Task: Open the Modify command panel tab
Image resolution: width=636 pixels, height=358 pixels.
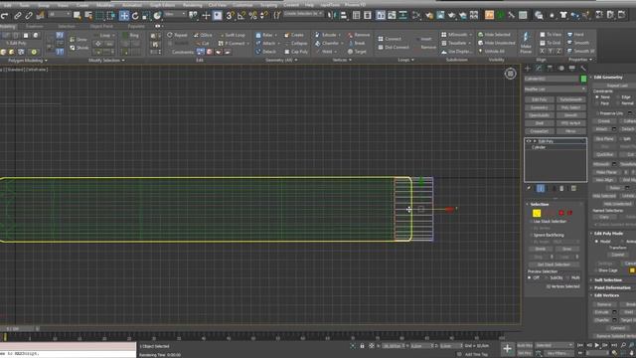Action: click(539, 69)
